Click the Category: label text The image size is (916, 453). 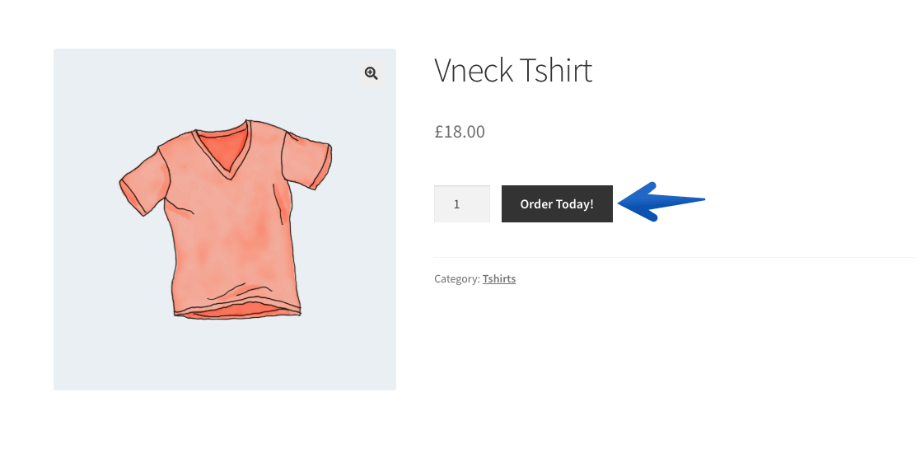pyautogui.click(x=457, y=279)
